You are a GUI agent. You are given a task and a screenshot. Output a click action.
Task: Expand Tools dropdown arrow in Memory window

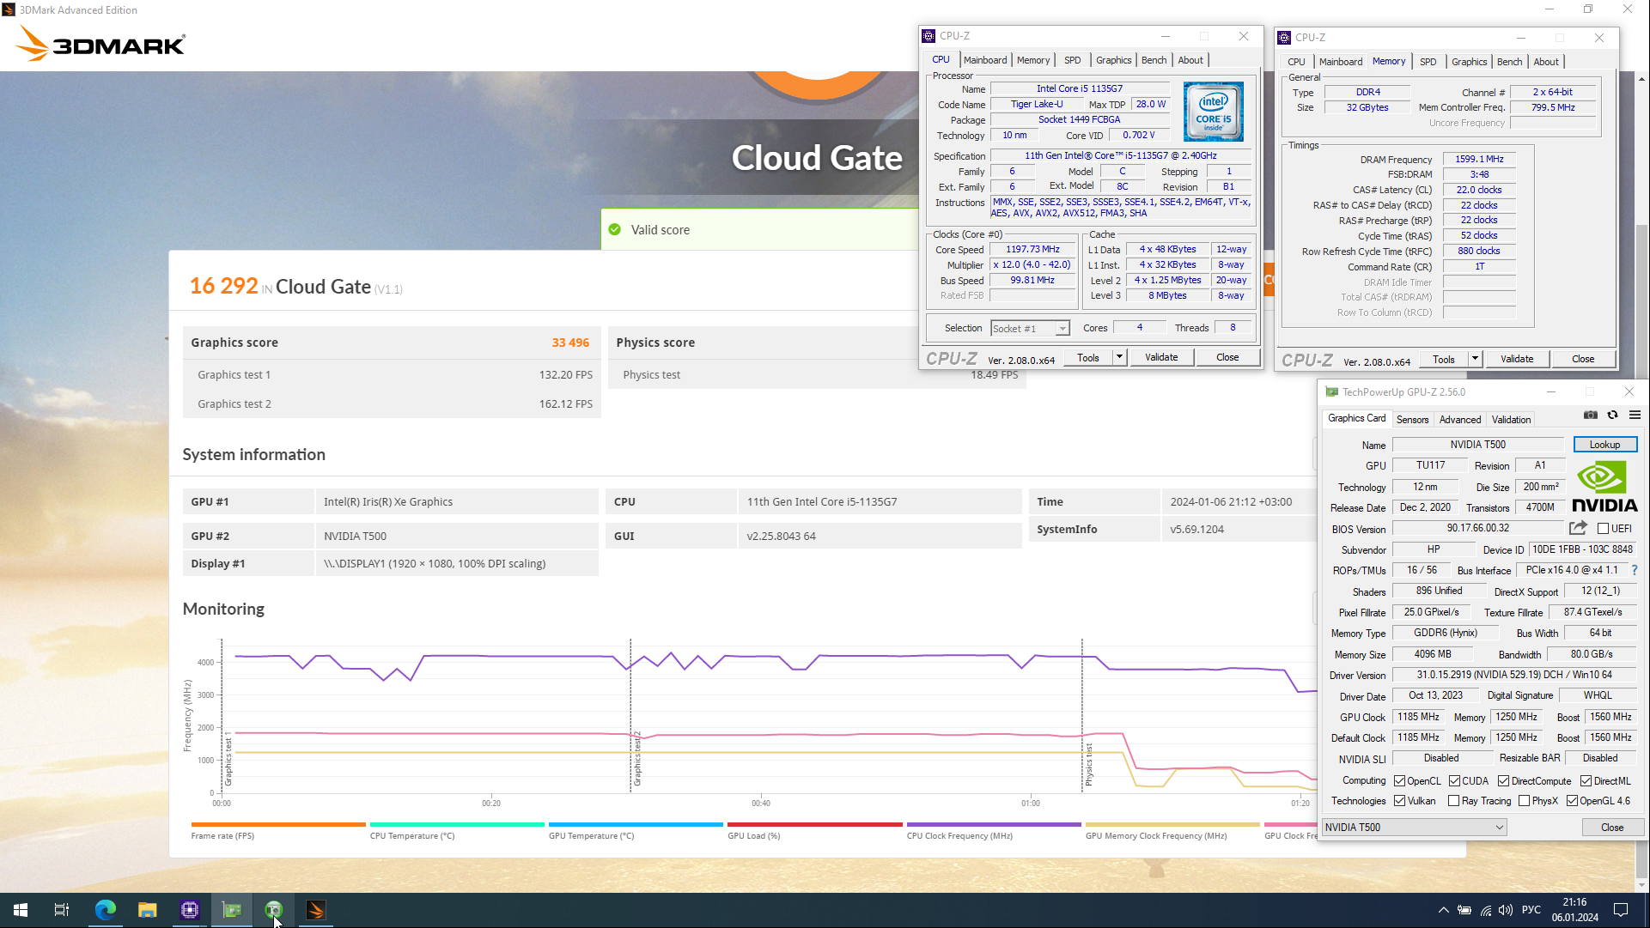pos(1475,360)
